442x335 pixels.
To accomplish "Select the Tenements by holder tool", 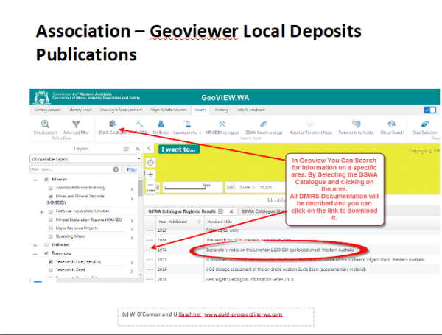I will tap(356, 127).
